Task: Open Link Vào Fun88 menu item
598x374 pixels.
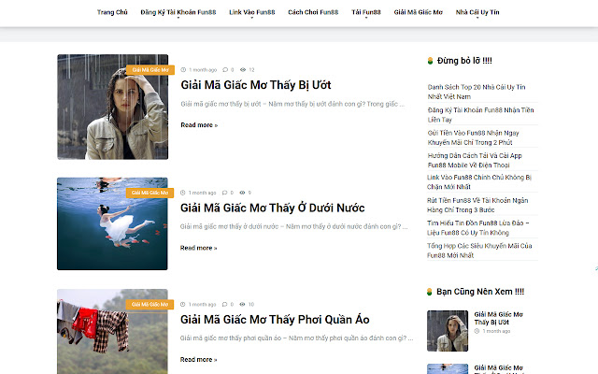Action: point(251,12)
